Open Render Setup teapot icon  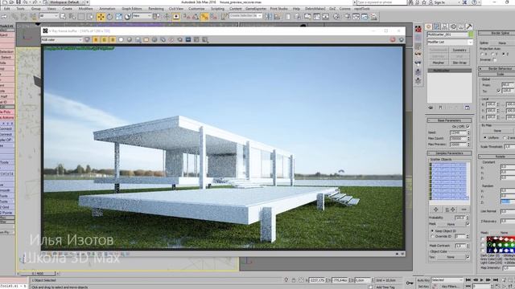coord(347,17)
